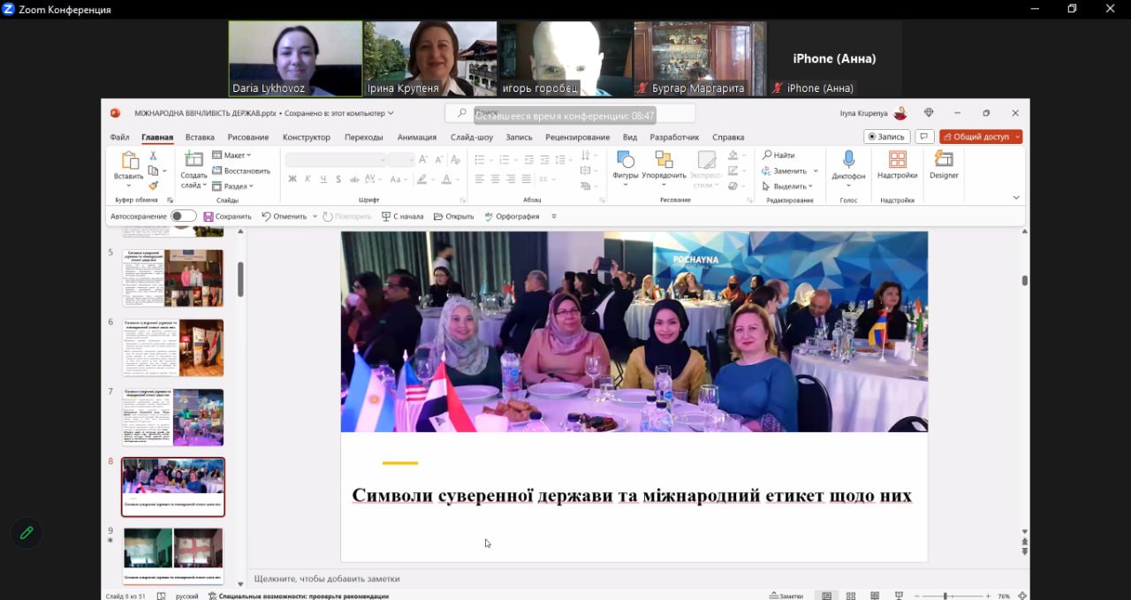Switch to reading view in status bar

[875, 596]
